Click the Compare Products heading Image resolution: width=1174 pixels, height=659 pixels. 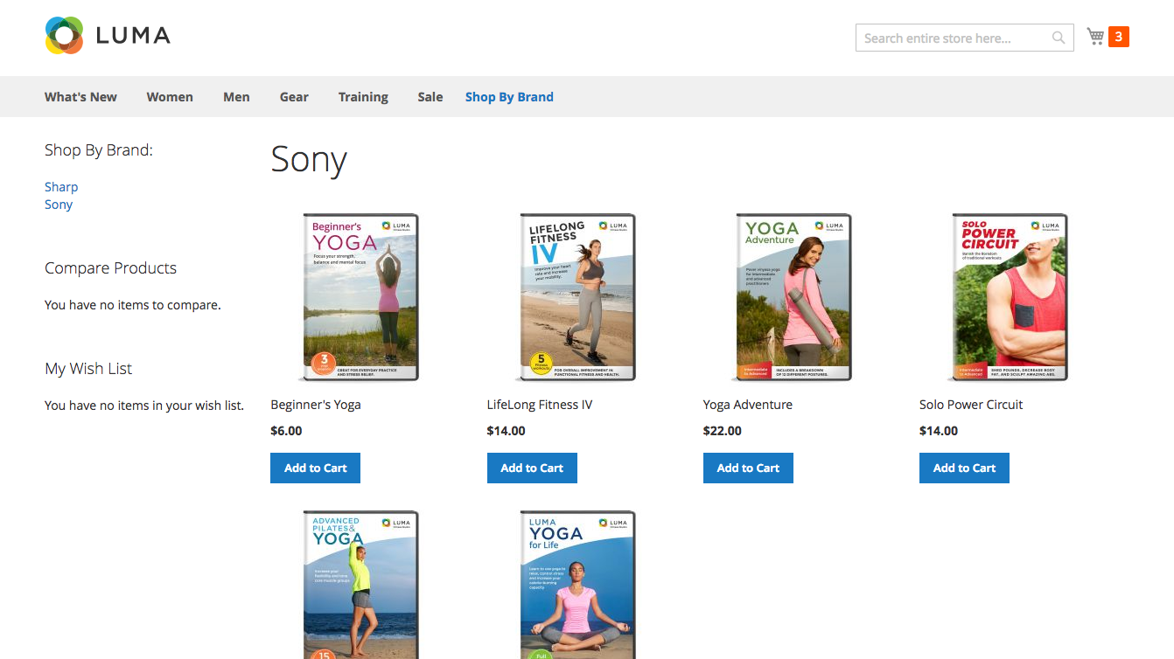click(x=111, y=268)
